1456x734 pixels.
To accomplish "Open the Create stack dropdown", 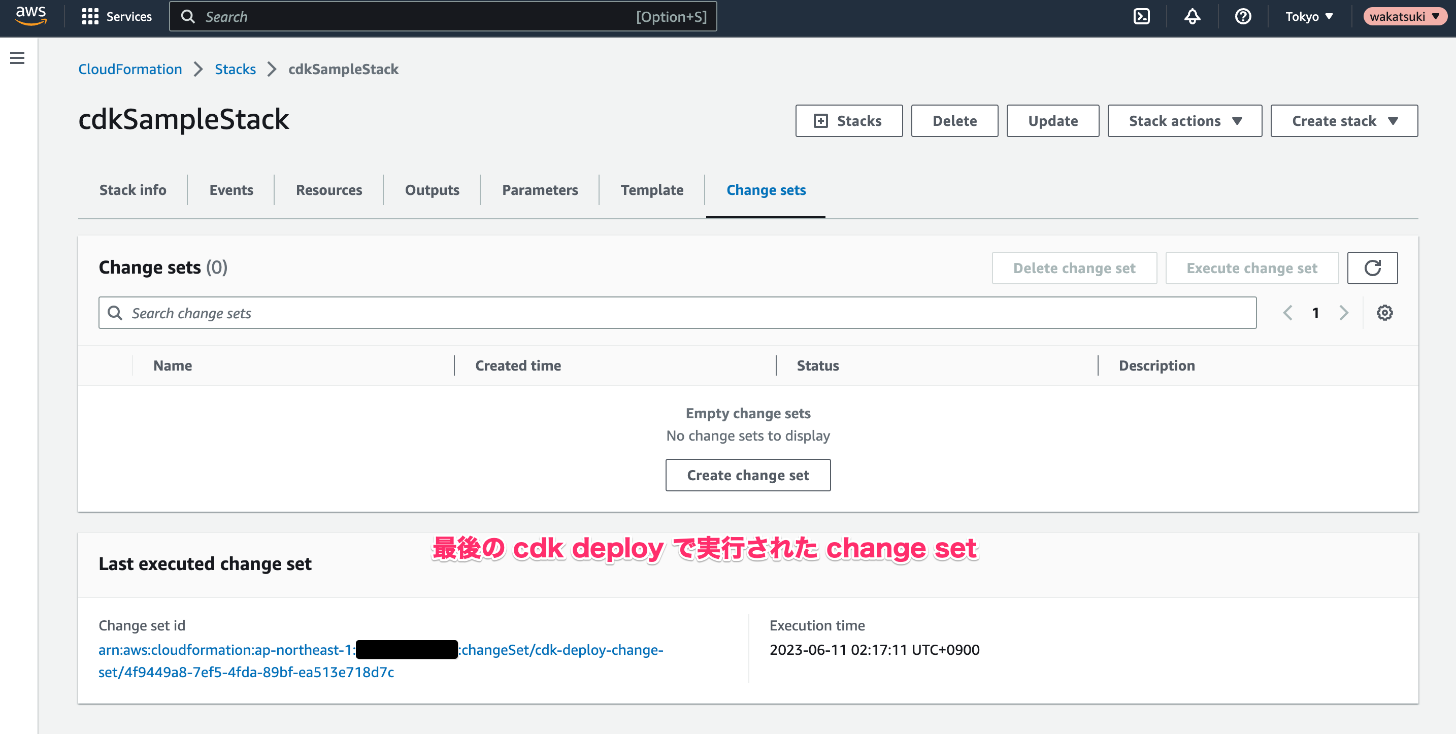I will 1344,120.
